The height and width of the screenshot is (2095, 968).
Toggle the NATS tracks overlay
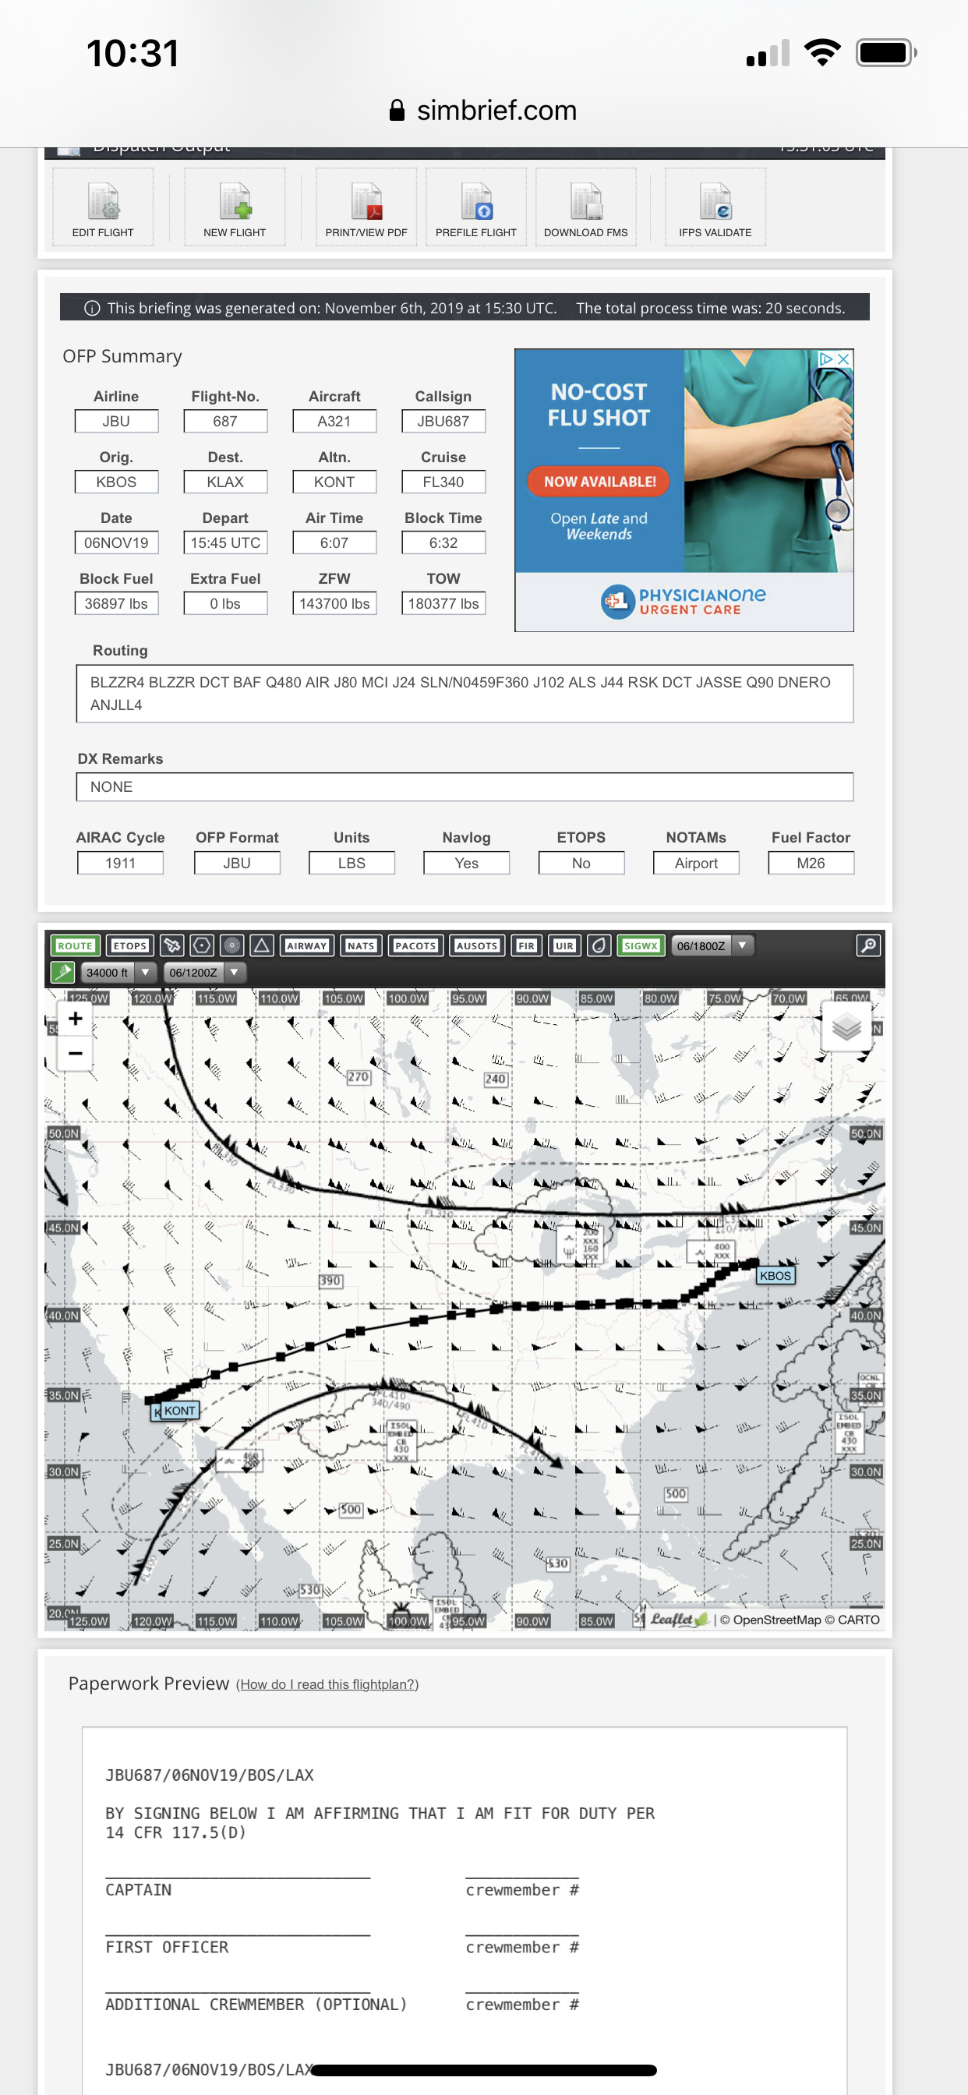click(360, 945)
